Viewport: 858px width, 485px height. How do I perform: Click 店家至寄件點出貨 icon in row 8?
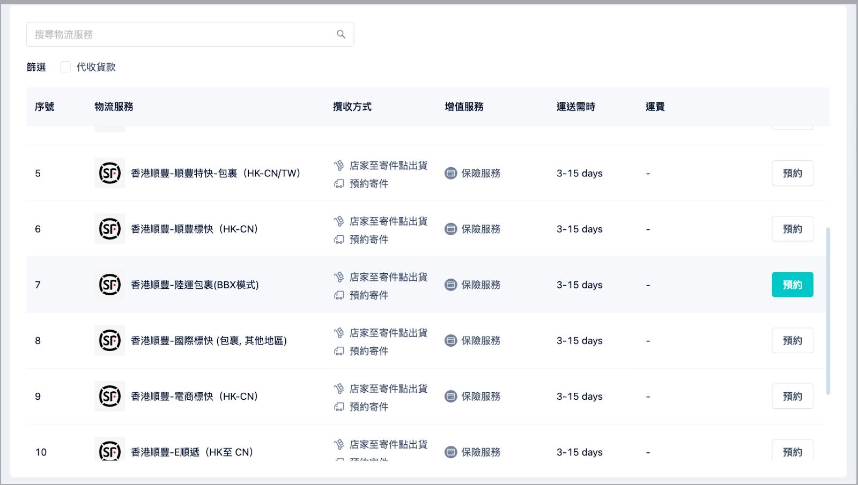(339, 333)
